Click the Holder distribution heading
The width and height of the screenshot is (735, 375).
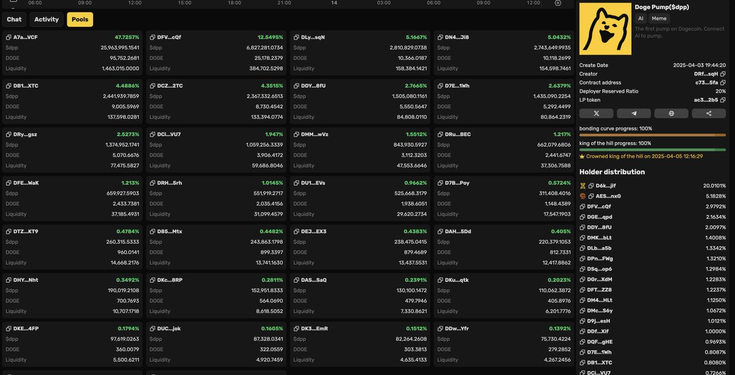tap(612, 172)
